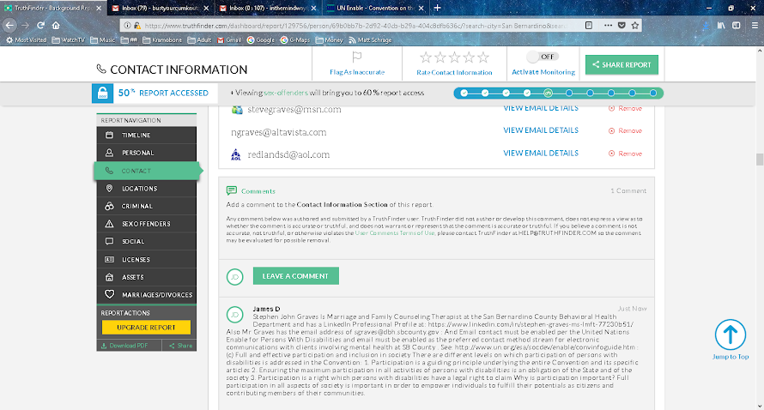Viewport: 764px width, 410px height.
Task: Click Download PDF in report actions
Action: [x=124, y=346]
